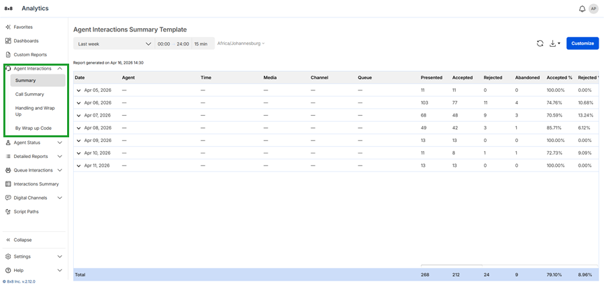Expand the Apr 05, 2026 row
This screenshot has height=286, width=604.
tap(79, 90)
